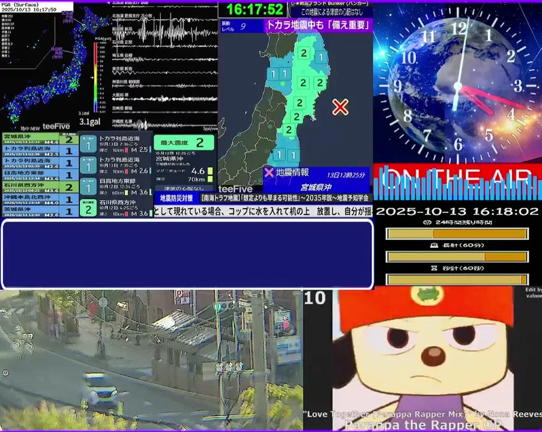Click the 2025-10-13 16:18:02 date-time readout
This screenshot has width=542, height=432.
click(x=457, y=211)
